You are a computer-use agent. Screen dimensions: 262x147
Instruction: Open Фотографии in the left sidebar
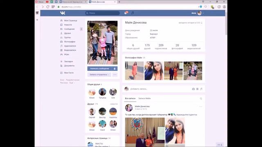coord(70,42)
